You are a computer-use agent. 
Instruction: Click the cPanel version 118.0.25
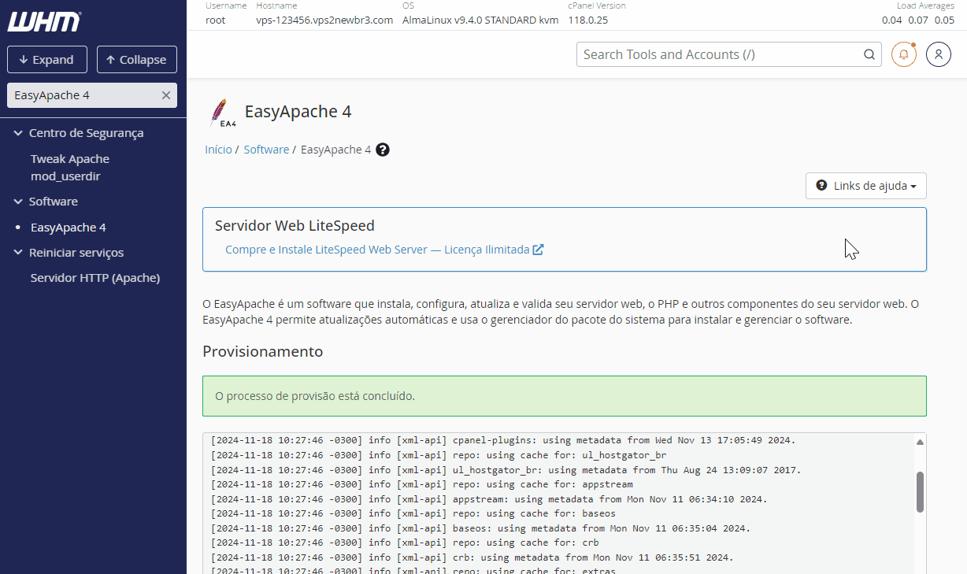pos(588,20)
